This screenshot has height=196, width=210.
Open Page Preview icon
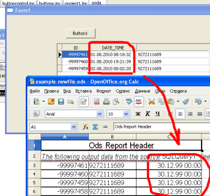(x=116, y=102)
